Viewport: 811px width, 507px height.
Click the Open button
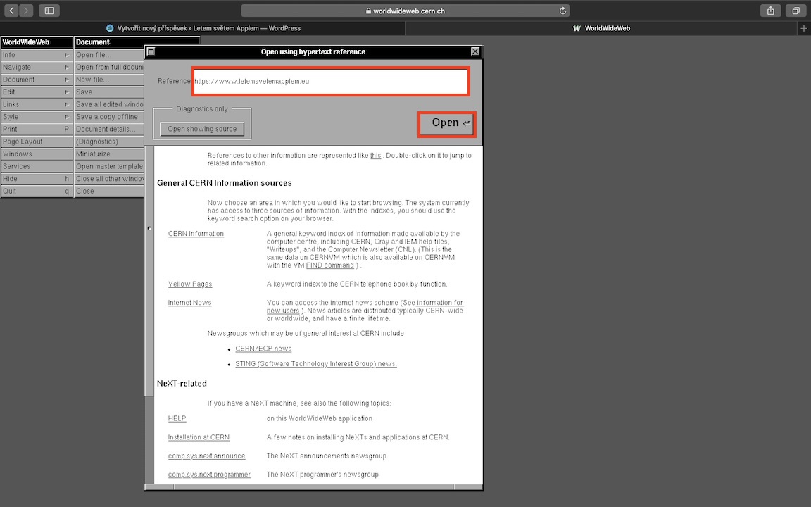(x=447, y=124)
